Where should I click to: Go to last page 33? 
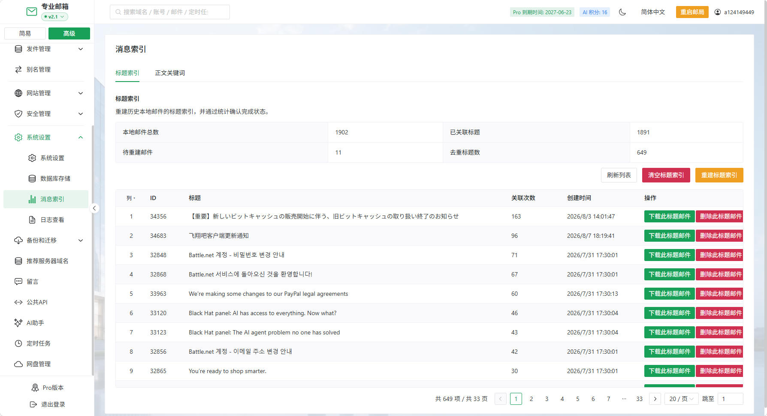pyautogui.click(x=639, y=399)
